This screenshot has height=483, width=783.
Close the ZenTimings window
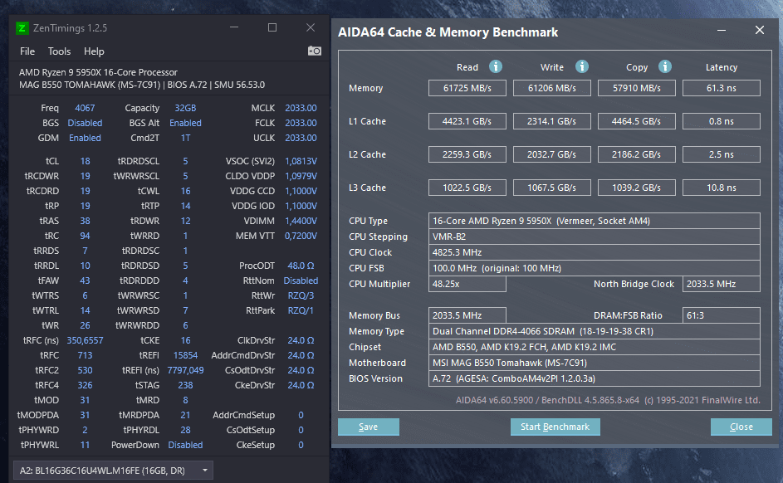(311, 27)
